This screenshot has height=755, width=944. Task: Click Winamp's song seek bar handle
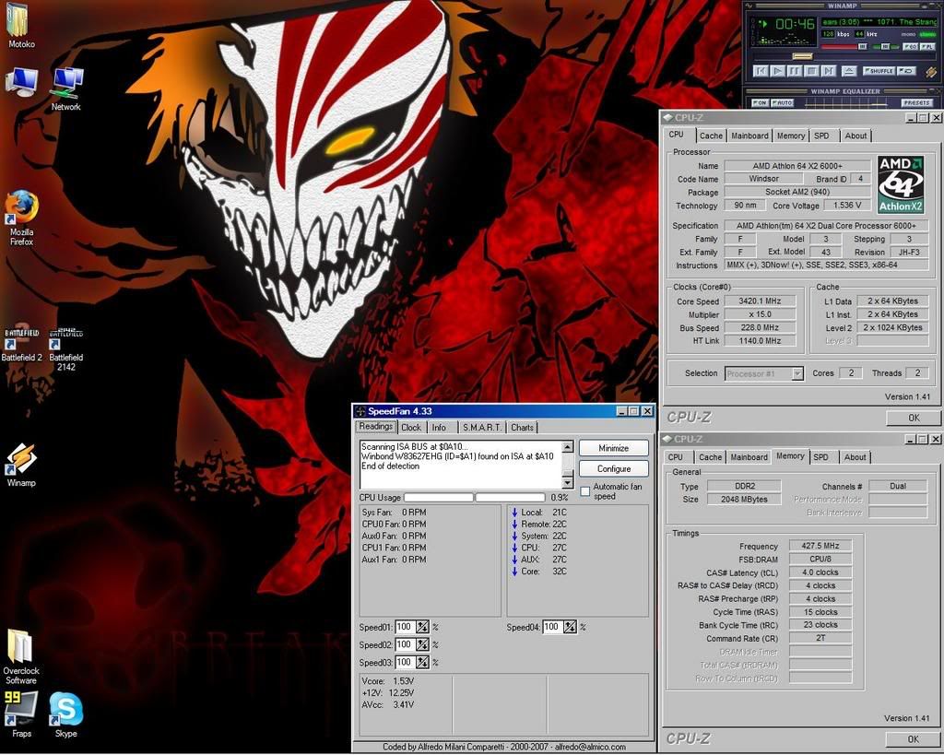pos(801,56)
